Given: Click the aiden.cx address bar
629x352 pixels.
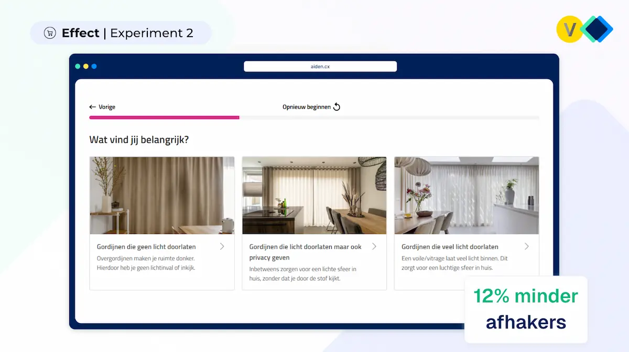Looking at the screenshot, I should click(x=320, y=67).
